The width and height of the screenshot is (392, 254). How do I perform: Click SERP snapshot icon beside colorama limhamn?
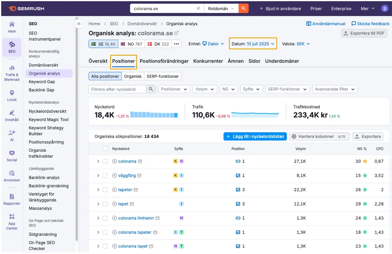158,218
